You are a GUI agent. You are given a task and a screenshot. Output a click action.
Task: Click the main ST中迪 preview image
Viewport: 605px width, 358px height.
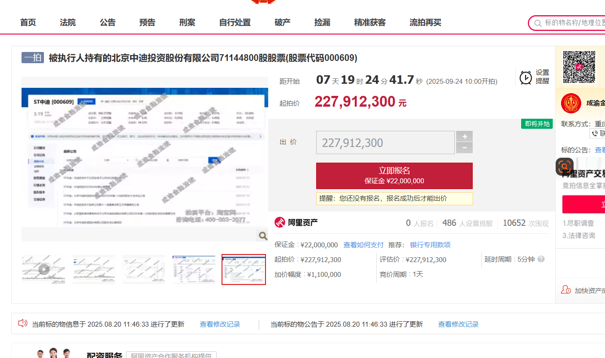pyautogui.click(x=145, y=159)
